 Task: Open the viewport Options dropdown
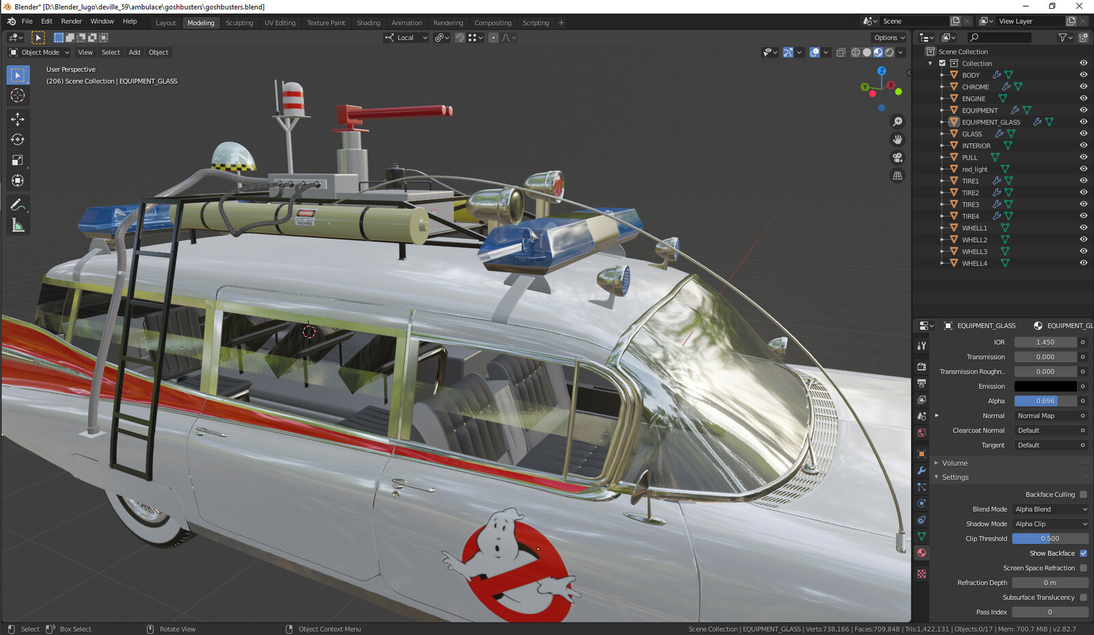pyautogui.click(x=889, y=38)
